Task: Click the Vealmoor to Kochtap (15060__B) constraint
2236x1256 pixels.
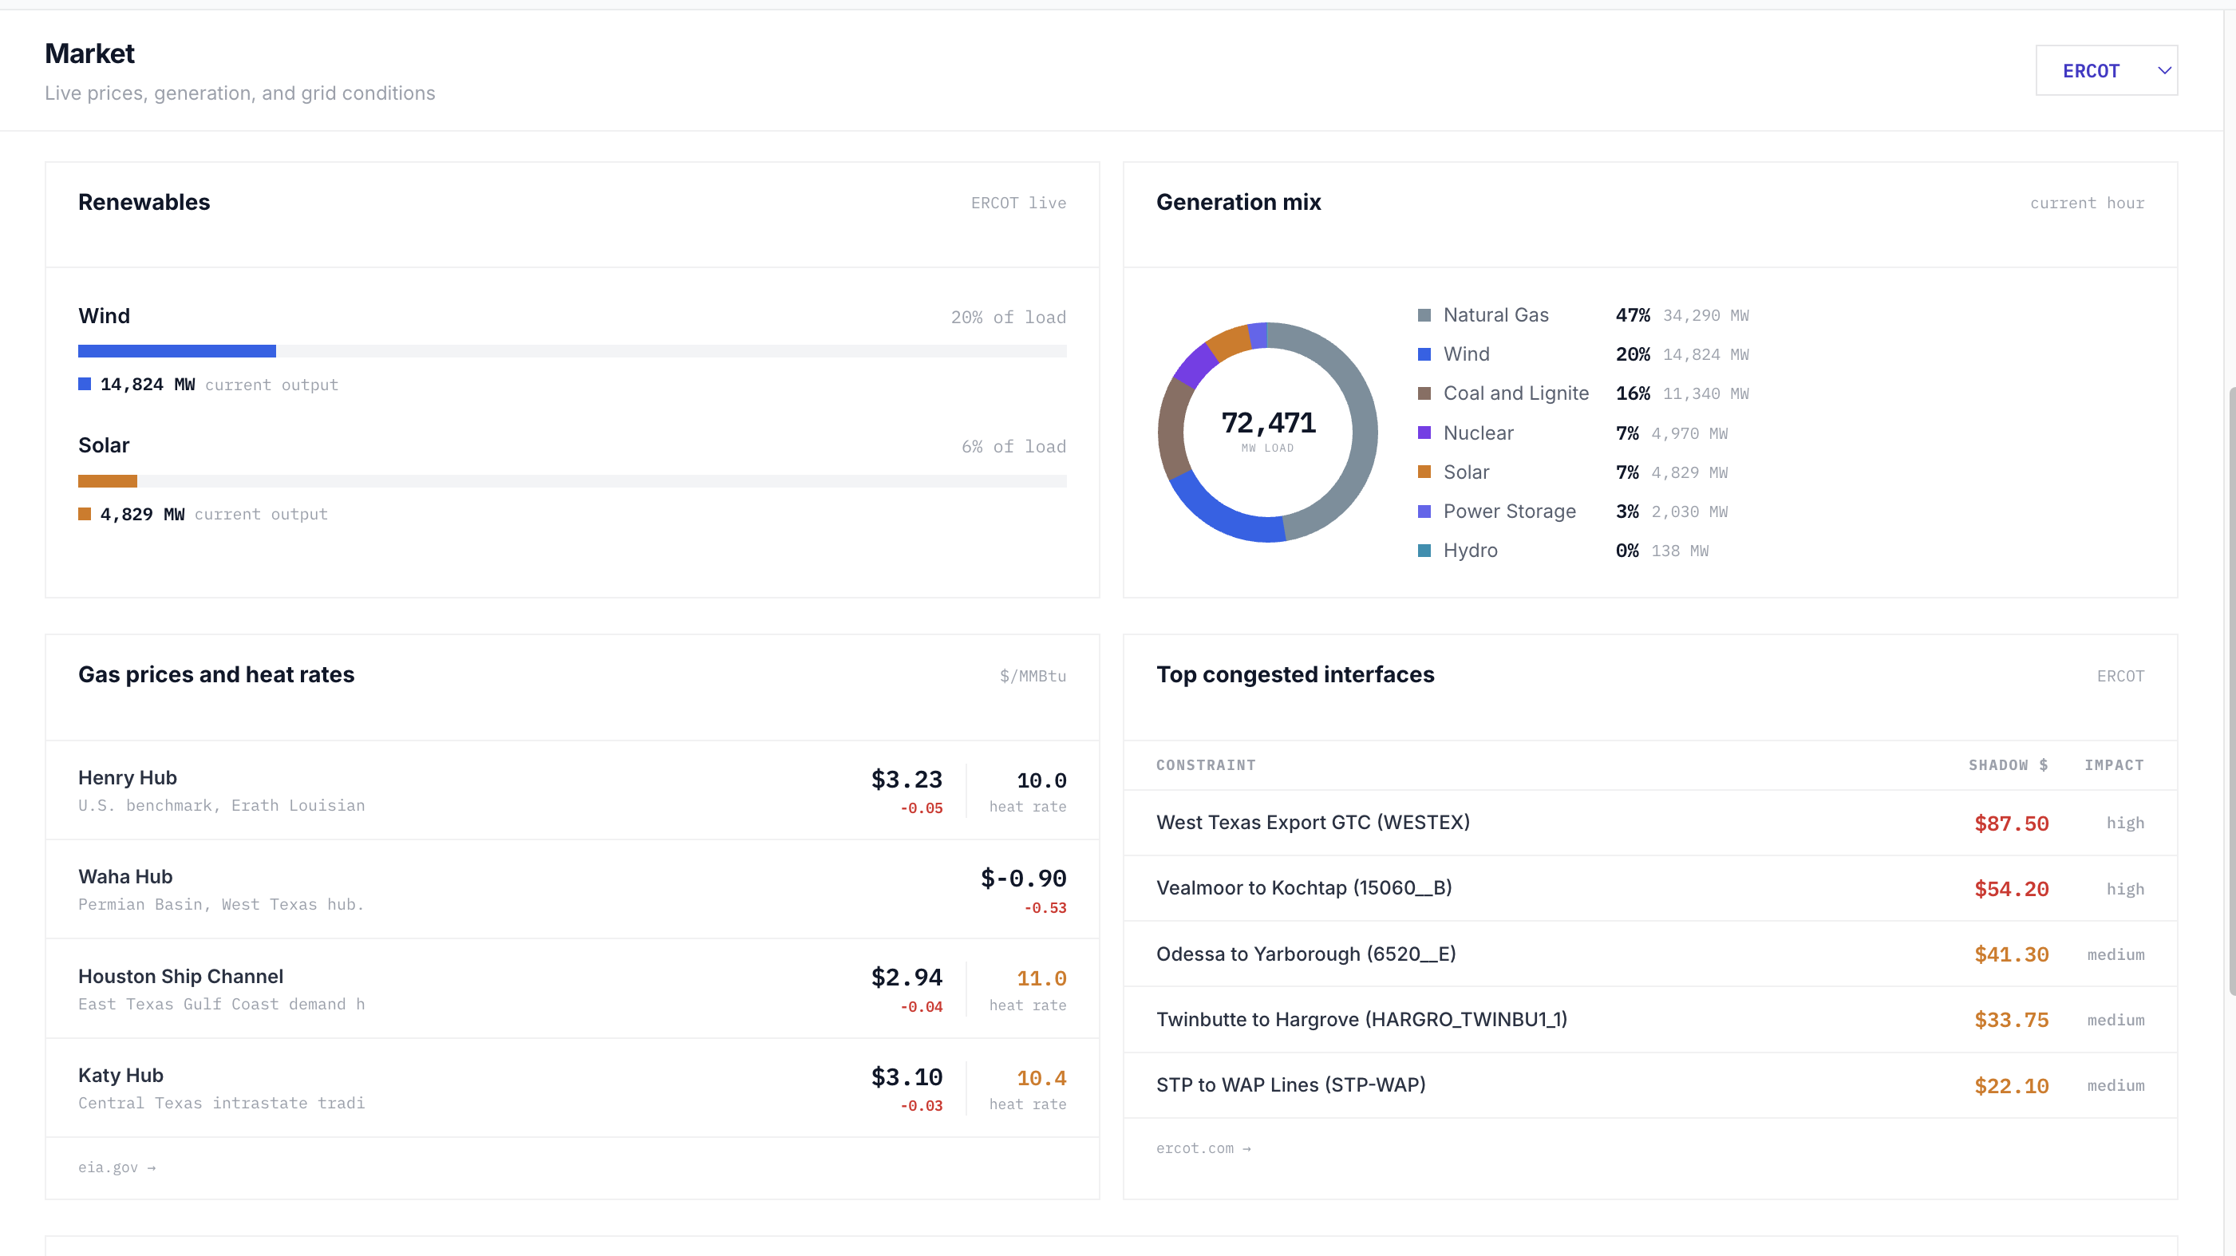Action: 1304,888
